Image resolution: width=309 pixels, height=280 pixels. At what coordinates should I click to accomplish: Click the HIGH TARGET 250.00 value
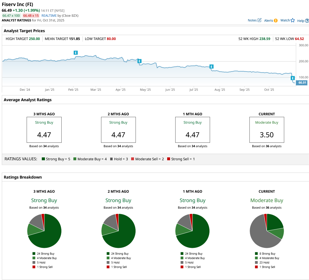point(34,39)
